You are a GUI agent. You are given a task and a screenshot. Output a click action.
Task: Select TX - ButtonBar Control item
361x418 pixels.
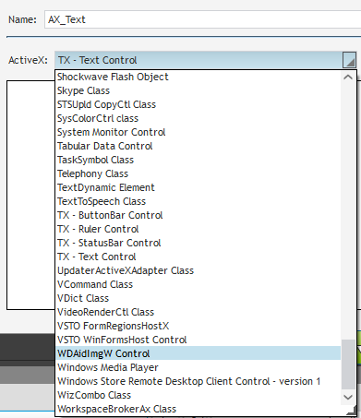point(199,215)
